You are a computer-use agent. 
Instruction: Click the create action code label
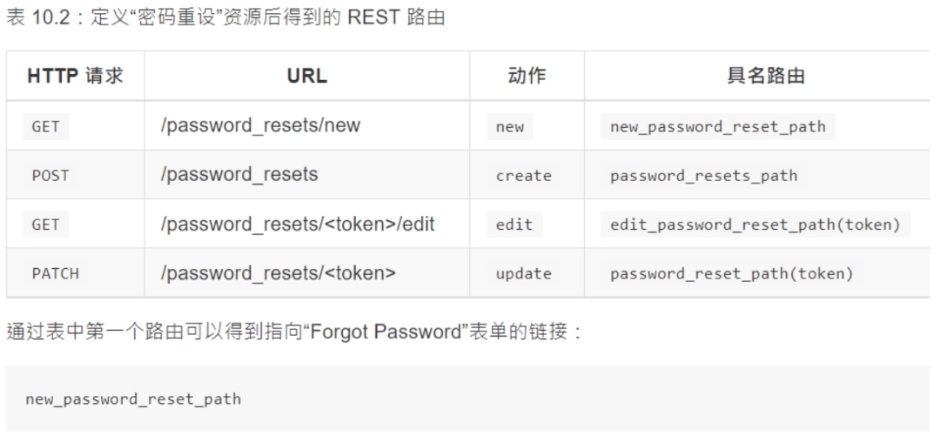point(523,176)
